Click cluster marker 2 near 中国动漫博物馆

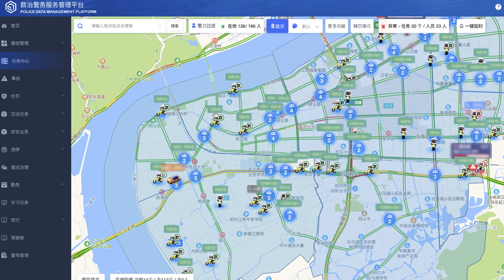[389, 221]
